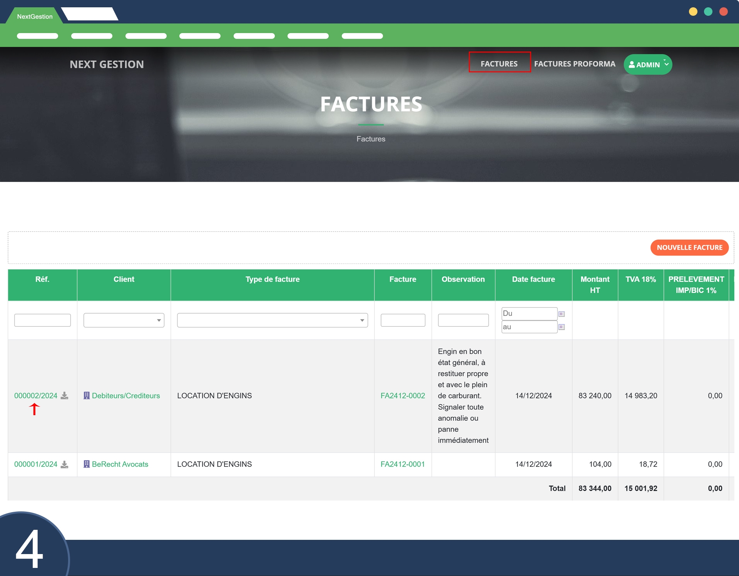This screenshot has height=576, width=739.
Task: Open reference link 000001/2024
Action: 36,464
